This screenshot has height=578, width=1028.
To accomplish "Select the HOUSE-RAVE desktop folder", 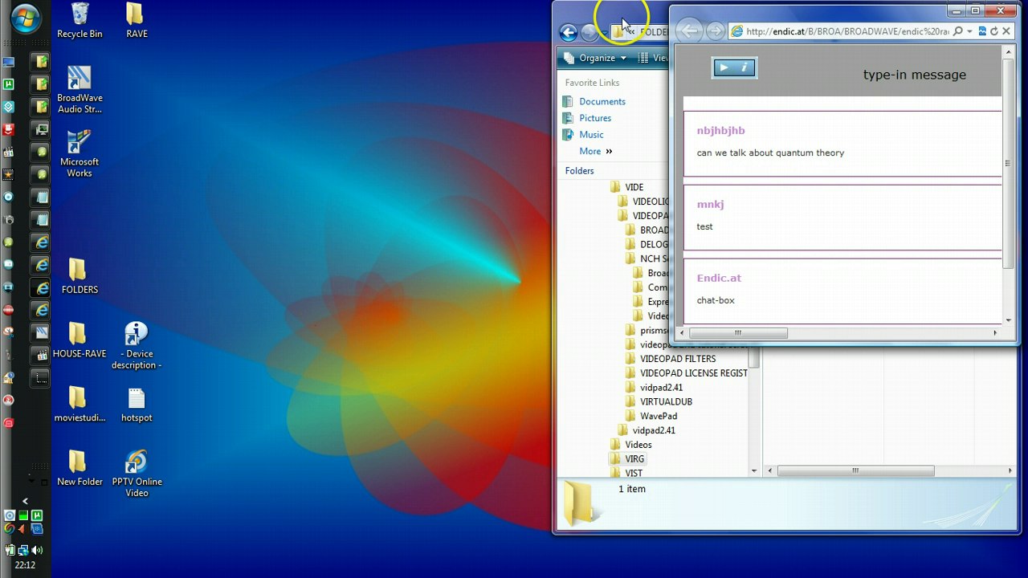I will pyautogui.click(x=80, y=340).
